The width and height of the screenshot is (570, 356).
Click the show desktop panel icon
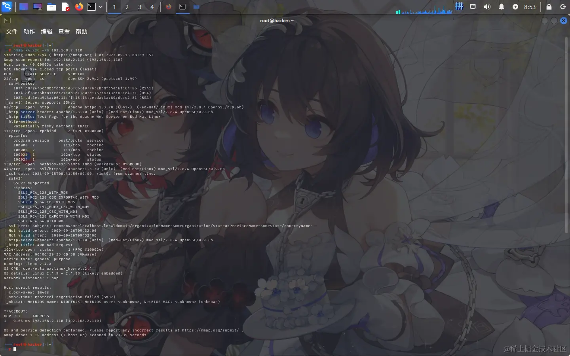(24, 7)
